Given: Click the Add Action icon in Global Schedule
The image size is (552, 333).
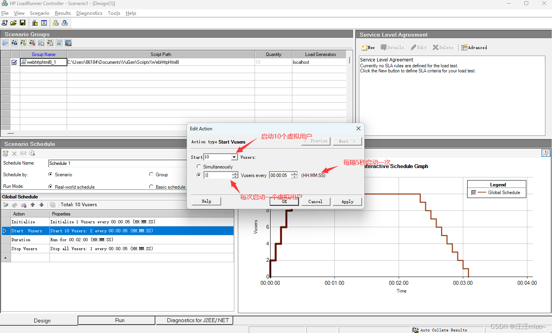Looking at the screenshot, I should coord(5,205).
